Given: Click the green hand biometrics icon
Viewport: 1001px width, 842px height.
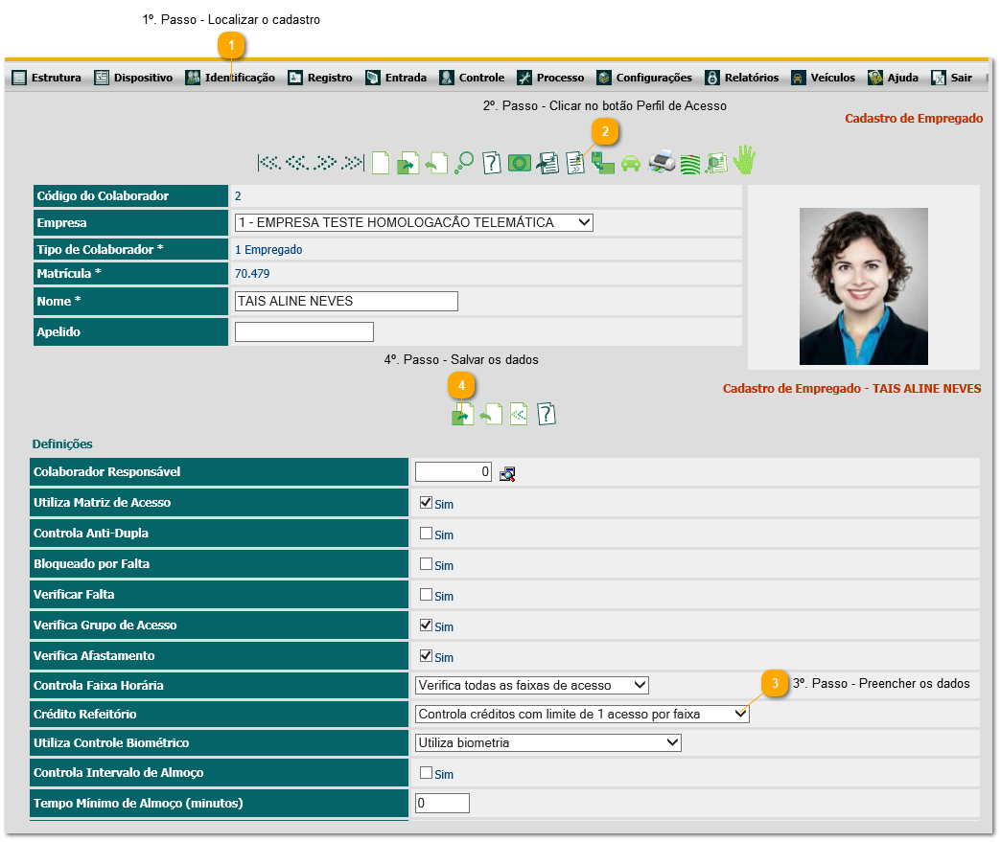Looking at the screenshot, I should [745, 161].
